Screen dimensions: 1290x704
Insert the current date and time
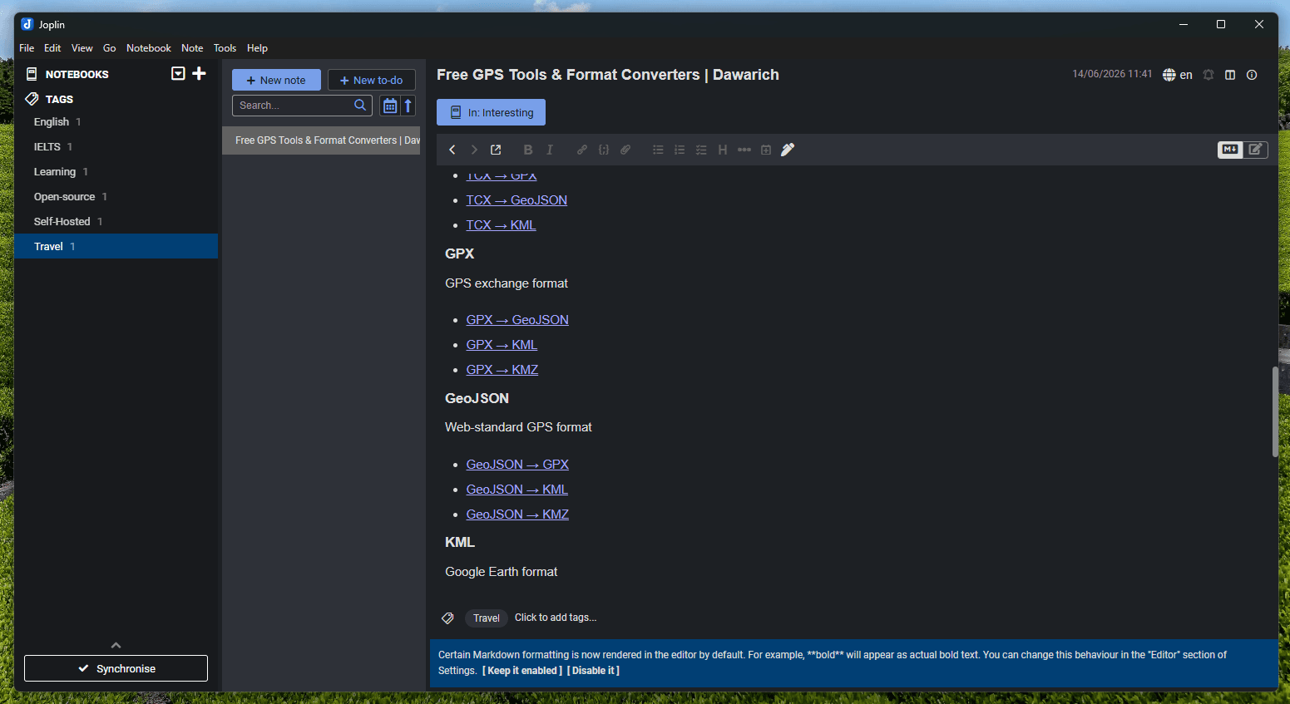tap(766, 150)
